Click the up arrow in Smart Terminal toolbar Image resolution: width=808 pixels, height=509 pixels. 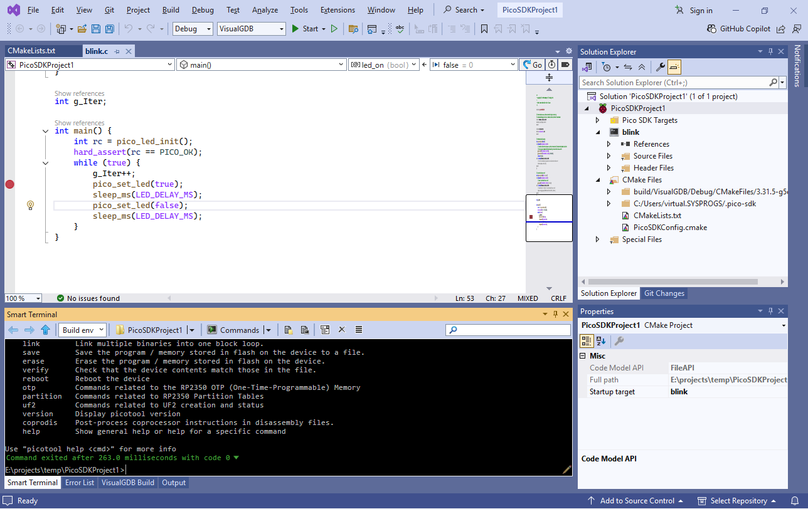point(45,330)
